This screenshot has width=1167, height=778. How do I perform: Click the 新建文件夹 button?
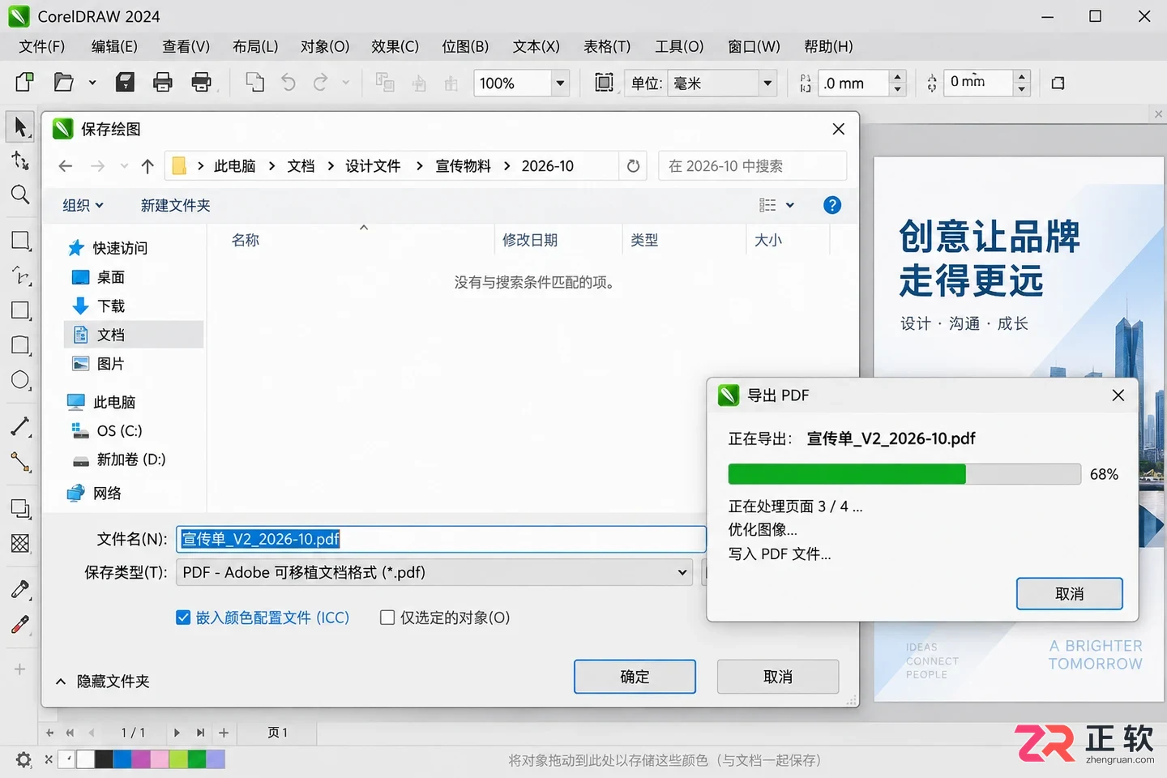pos(176,205)
